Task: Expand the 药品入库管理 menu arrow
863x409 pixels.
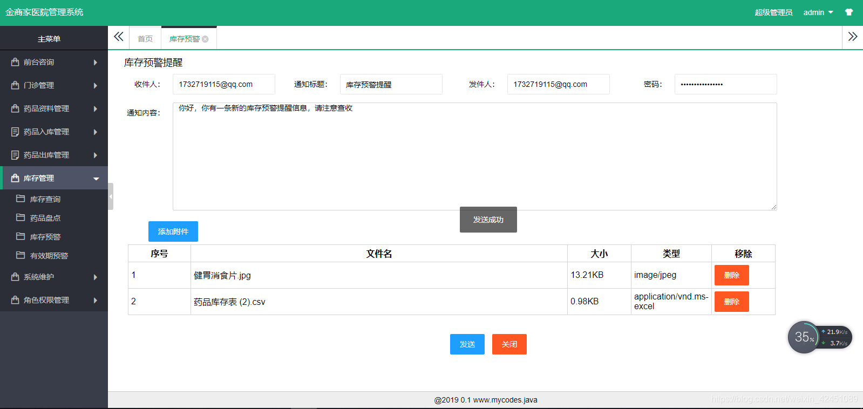Action: click(x=96, y=132)
